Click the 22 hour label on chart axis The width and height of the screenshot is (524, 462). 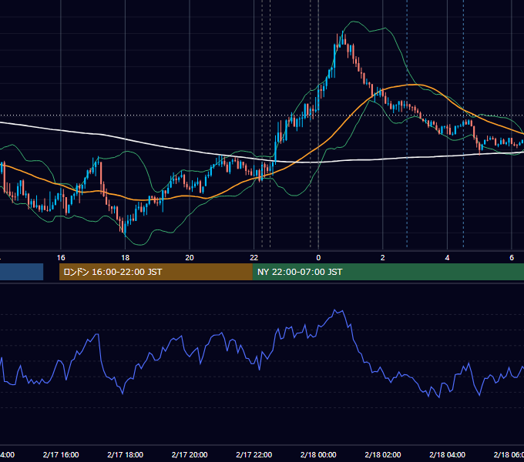pyautogui.click(x=254, y=258)
